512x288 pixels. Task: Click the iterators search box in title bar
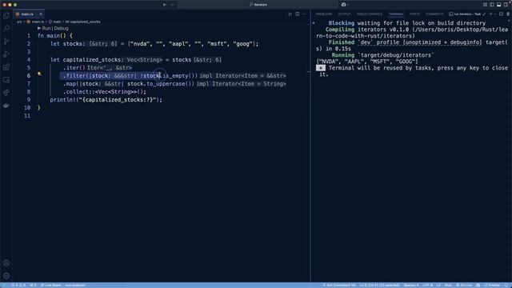click(258, 5)
